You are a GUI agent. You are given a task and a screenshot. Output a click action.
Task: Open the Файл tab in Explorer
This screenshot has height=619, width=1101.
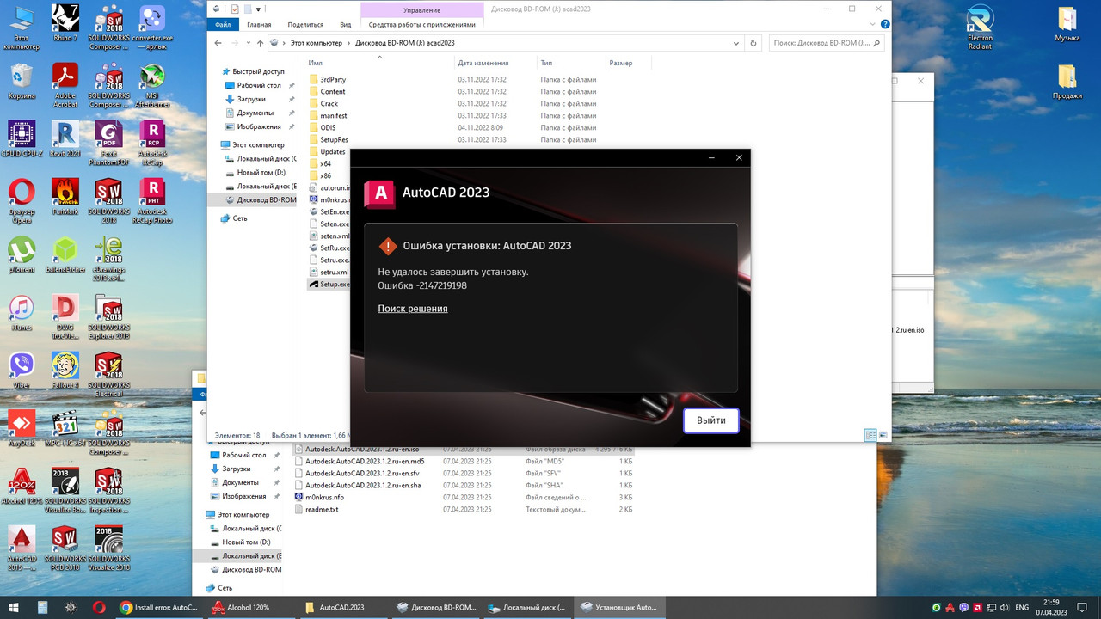coord(223,25)
